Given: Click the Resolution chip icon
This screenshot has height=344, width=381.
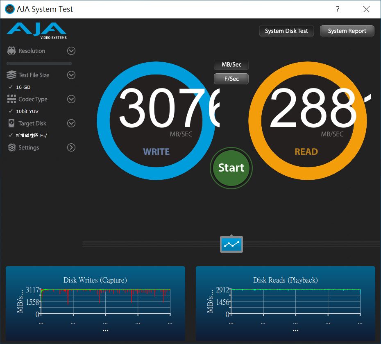Looking at the screenshot, I should tap(11, 51).
